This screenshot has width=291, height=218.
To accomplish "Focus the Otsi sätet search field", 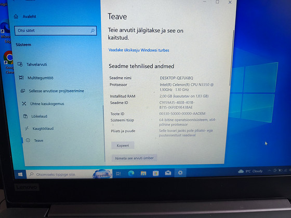I will 56,31.
